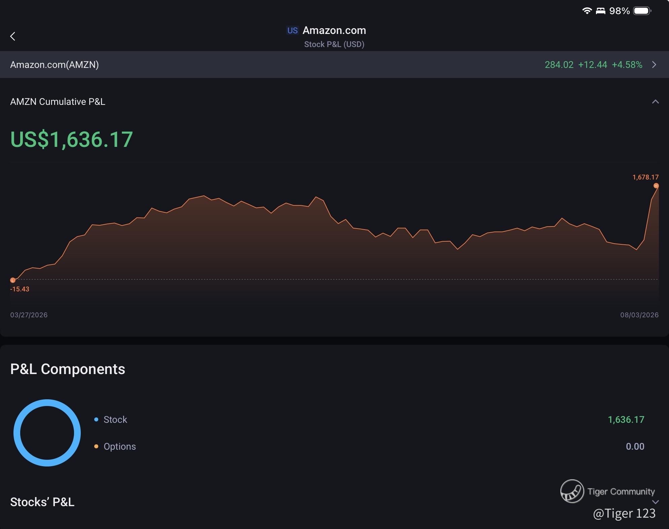
Task: Click the P&L Components heading
Action: [x=68, y=369]
